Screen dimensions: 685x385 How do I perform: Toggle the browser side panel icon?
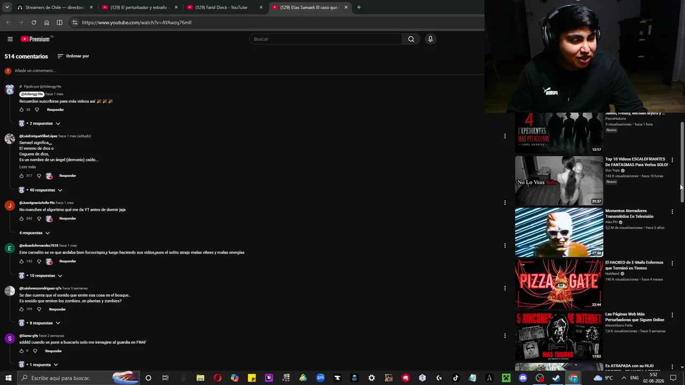(59, 22)
